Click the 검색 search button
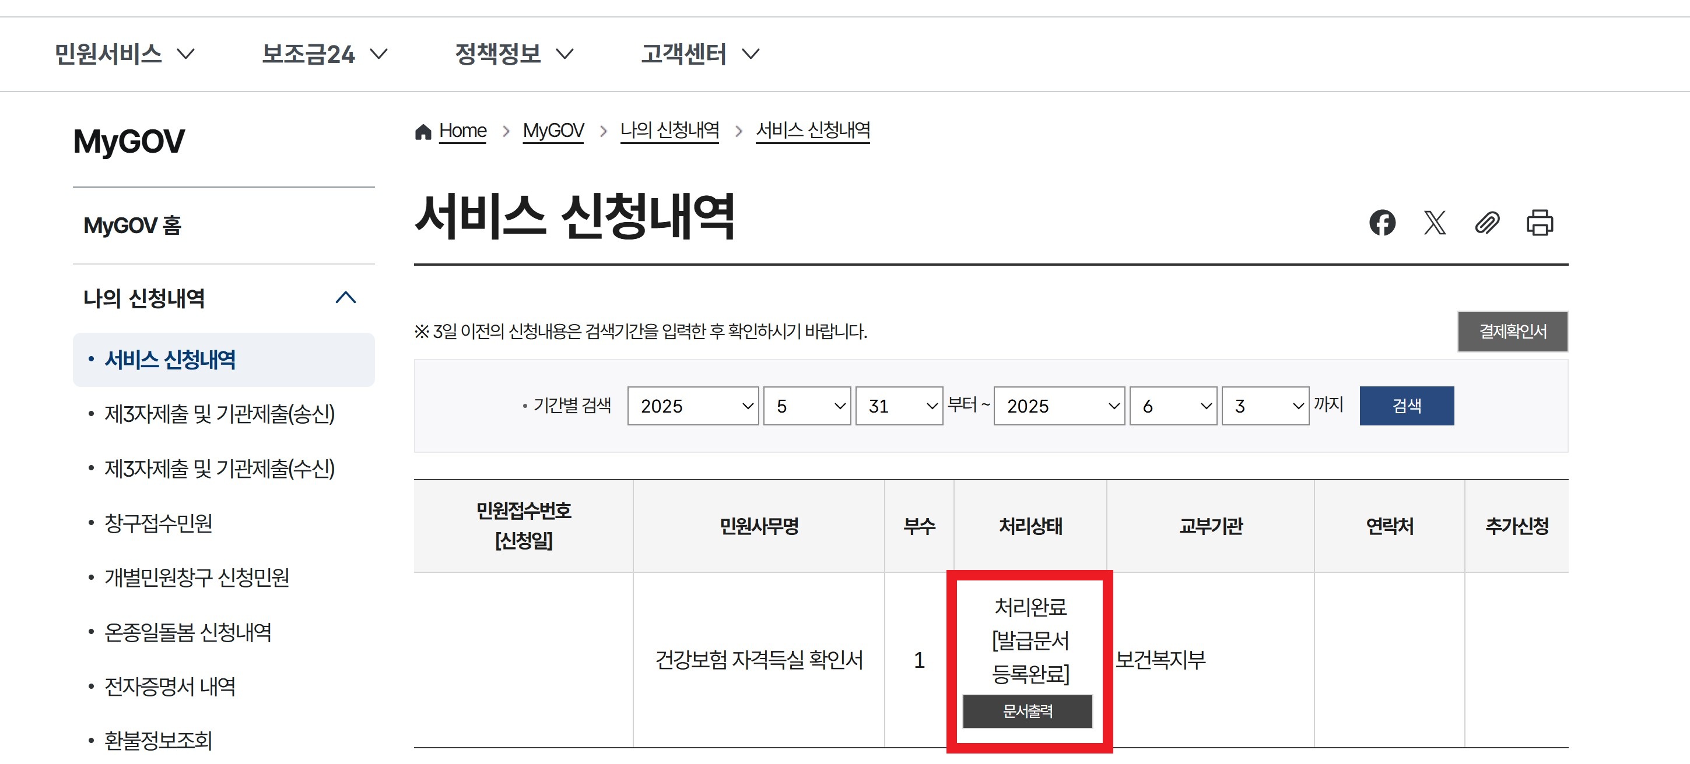This screenshot has height=764, width=1690. (x=1407, y=406)
